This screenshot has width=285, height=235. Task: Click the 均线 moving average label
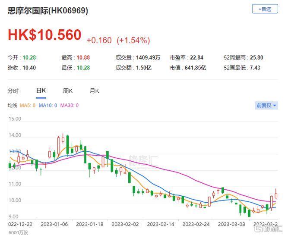coord(12,105)
